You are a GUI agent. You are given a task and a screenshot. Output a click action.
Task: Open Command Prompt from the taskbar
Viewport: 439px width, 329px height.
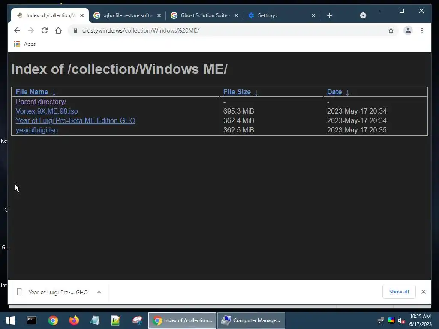[x=32, y=320]
